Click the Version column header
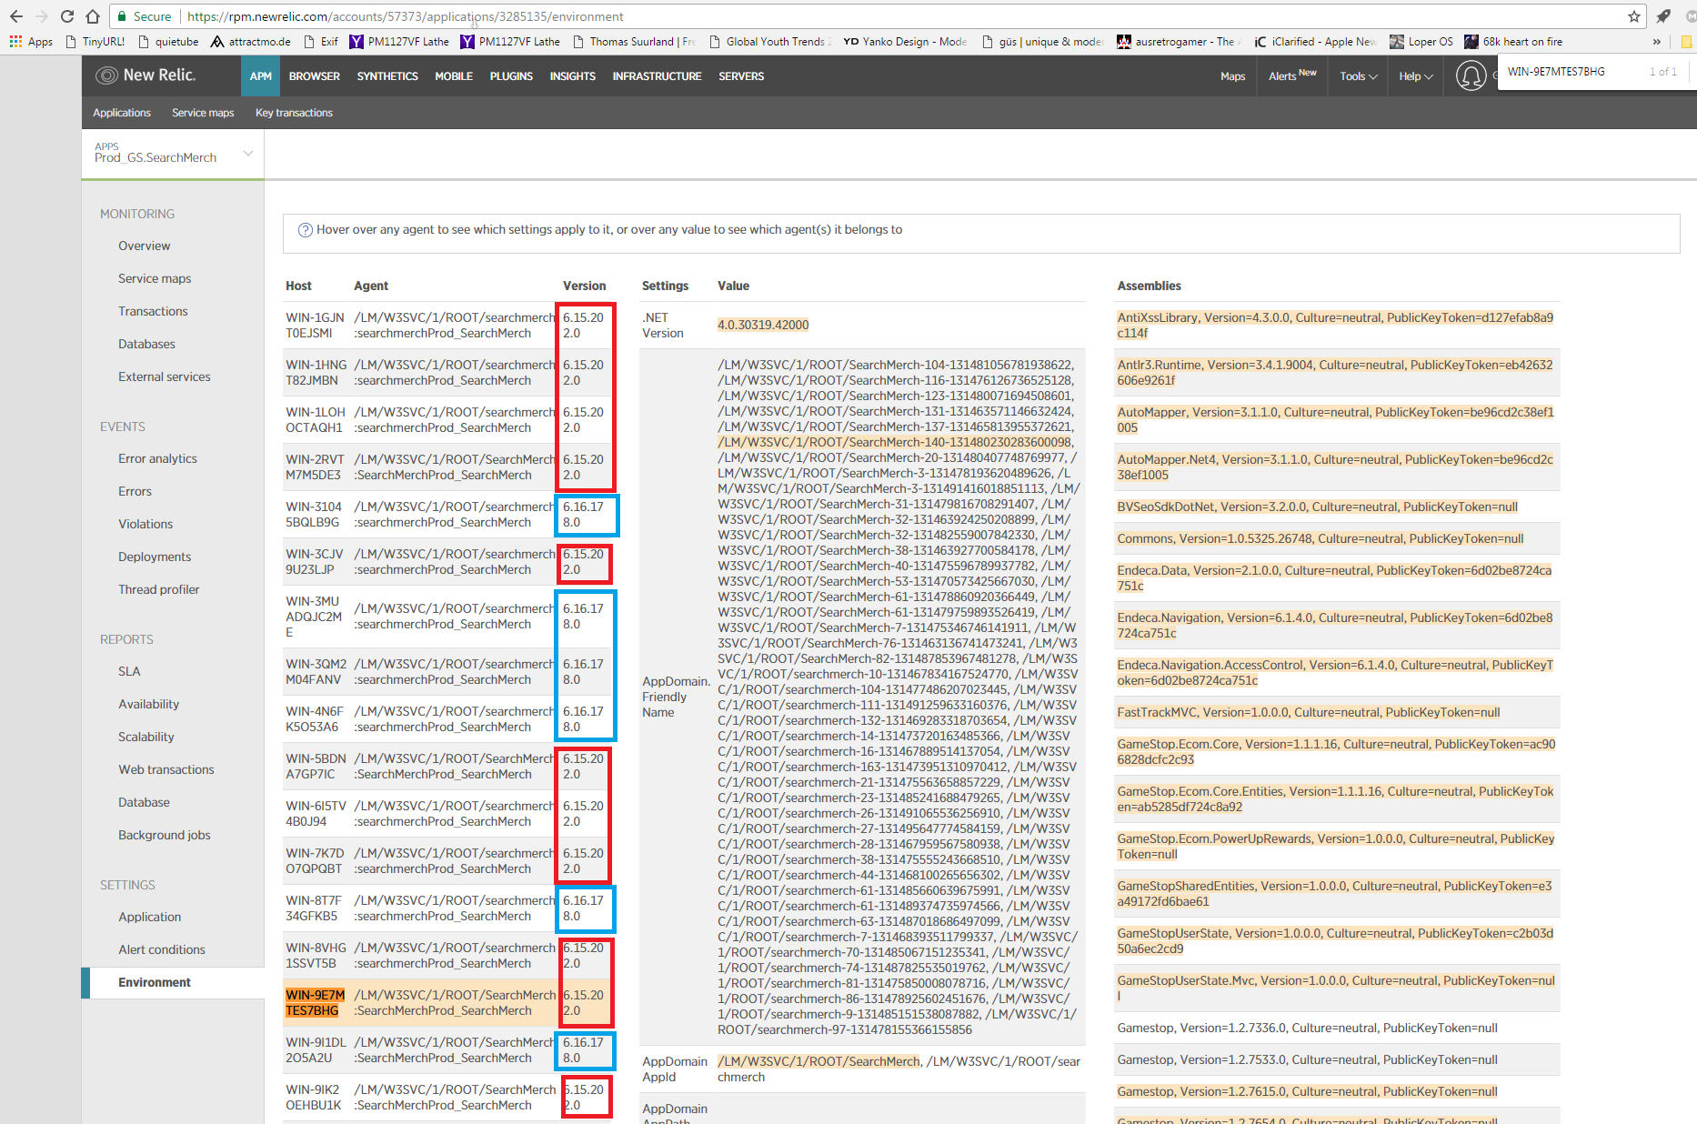The image size is (1697, 1124). (584, 286)
